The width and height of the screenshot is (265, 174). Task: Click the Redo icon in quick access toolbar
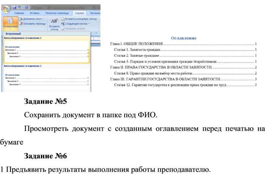click(26, 7)
